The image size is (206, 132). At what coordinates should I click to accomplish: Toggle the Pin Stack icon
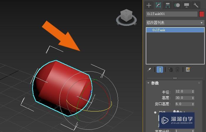tap(149, 70)
